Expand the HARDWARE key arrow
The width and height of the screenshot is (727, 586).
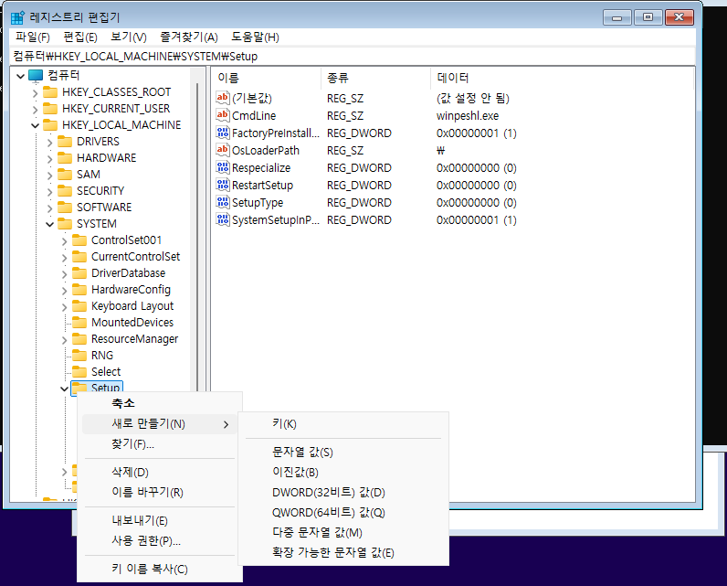[x=49, y=159]
